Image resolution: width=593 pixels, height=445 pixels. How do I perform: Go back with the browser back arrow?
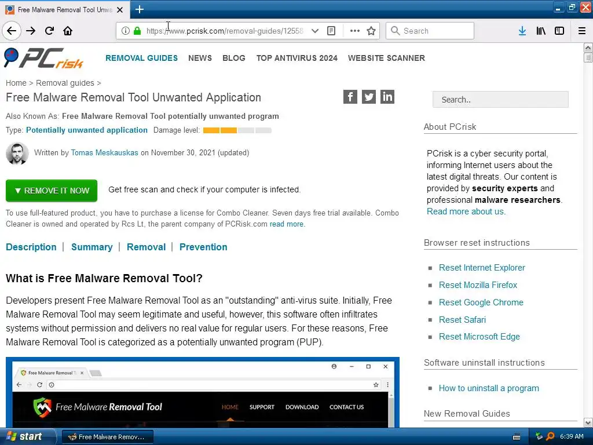click(x=12, y=31)
